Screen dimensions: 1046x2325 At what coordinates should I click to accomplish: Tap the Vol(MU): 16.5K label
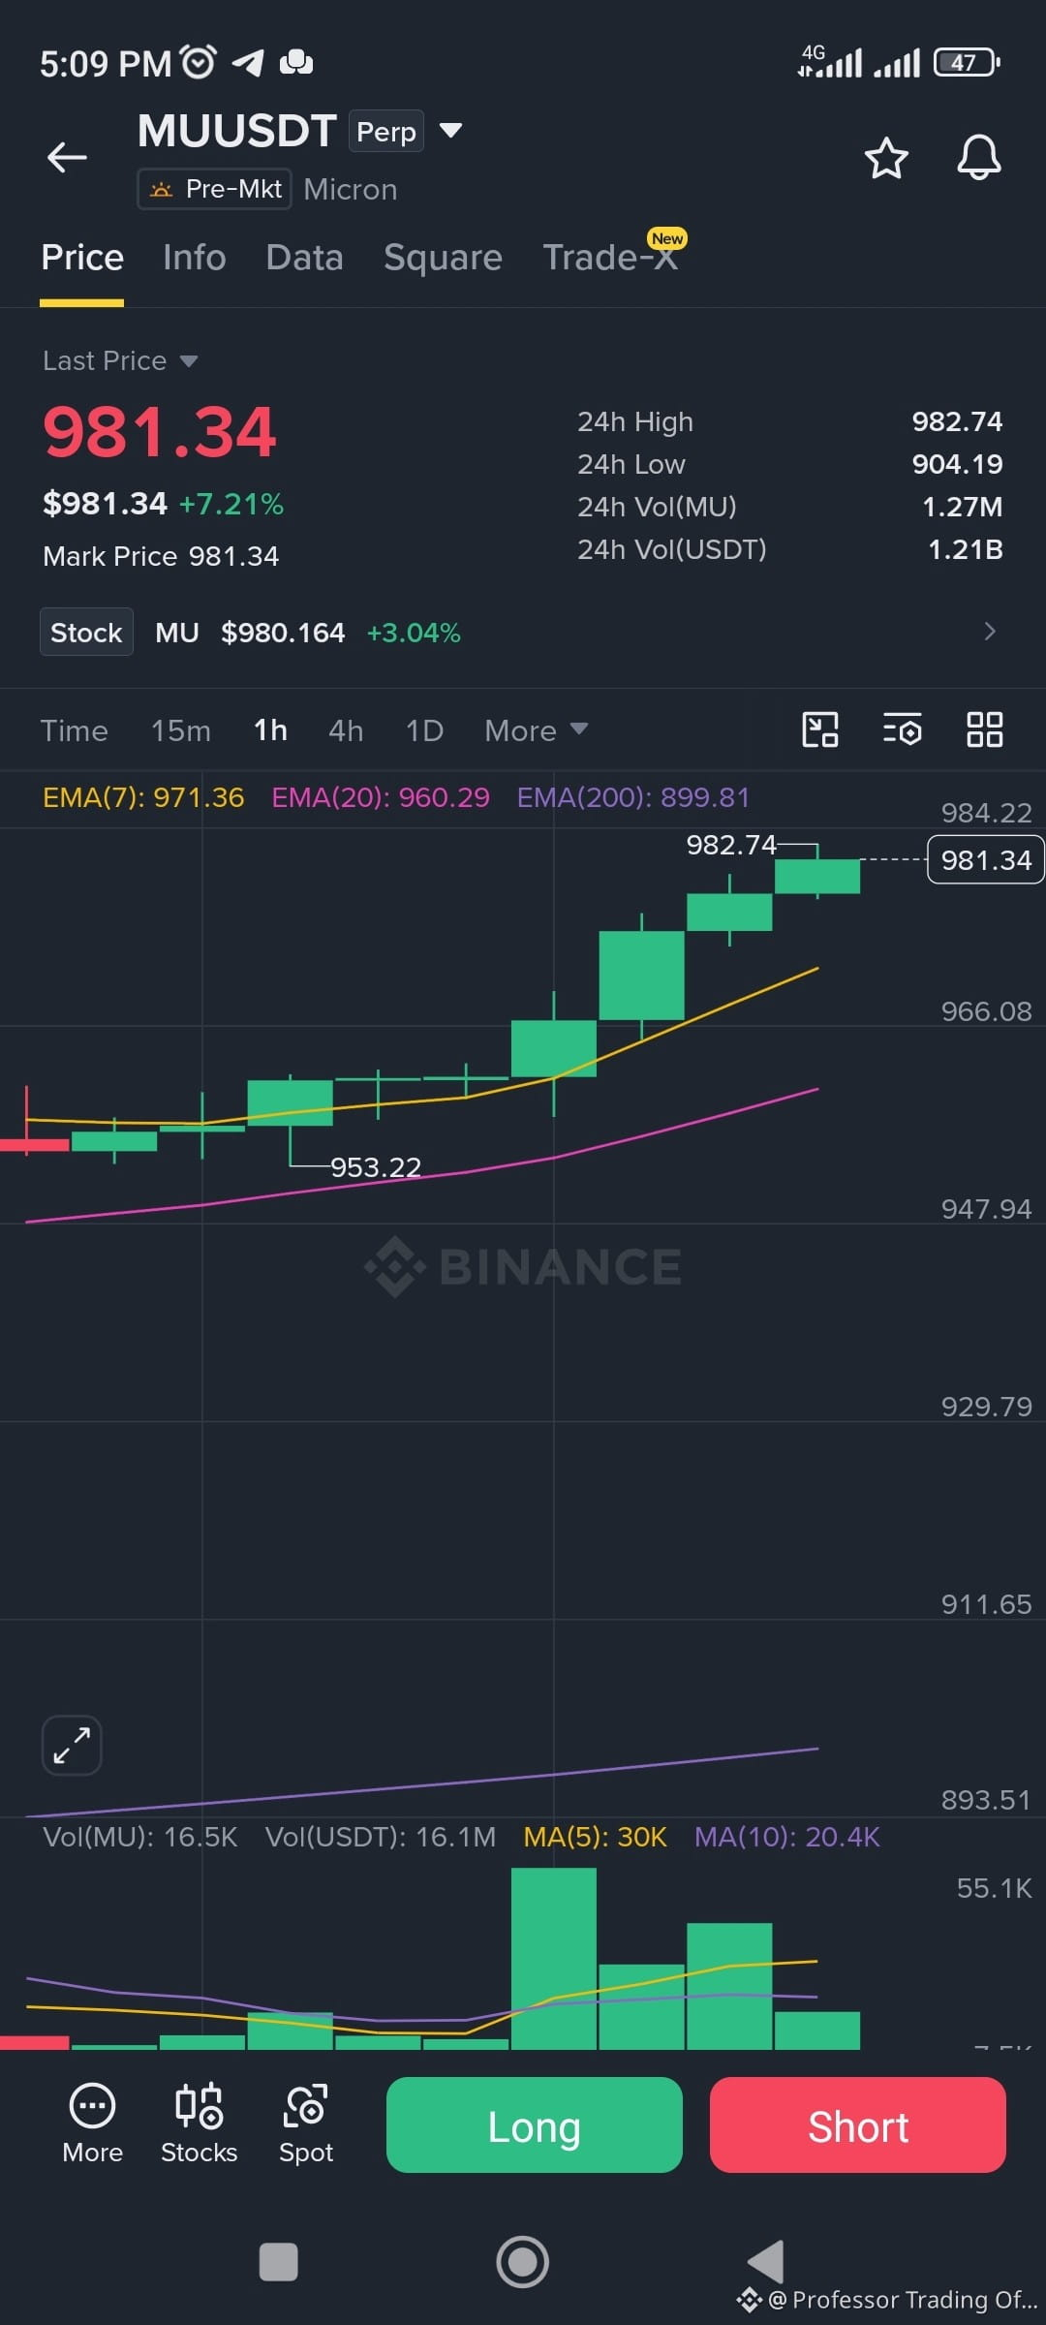[x=140, y=1837]
